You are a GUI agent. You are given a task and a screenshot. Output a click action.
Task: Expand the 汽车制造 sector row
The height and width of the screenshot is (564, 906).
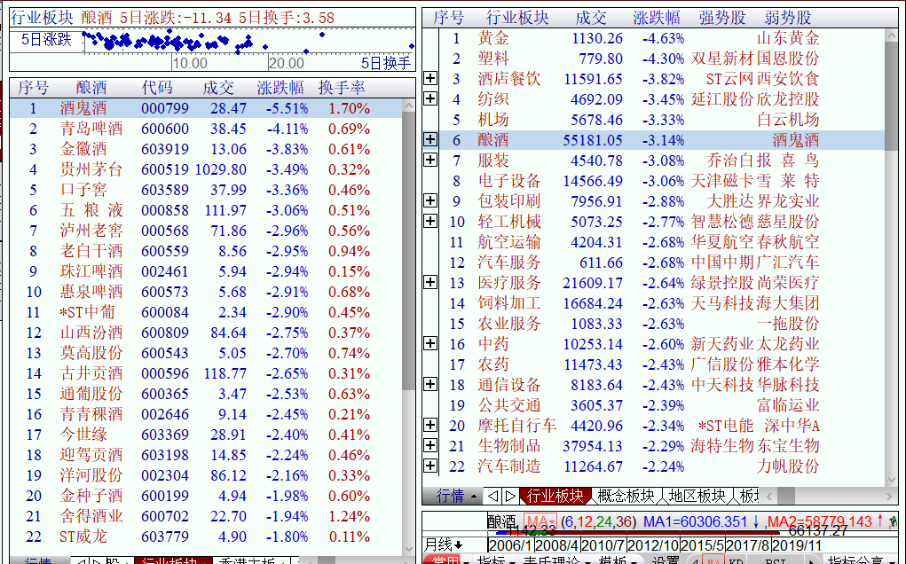coord(430,466)
